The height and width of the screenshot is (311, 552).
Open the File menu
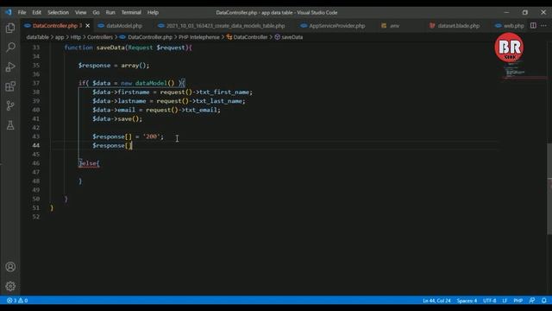click(22, 12)
